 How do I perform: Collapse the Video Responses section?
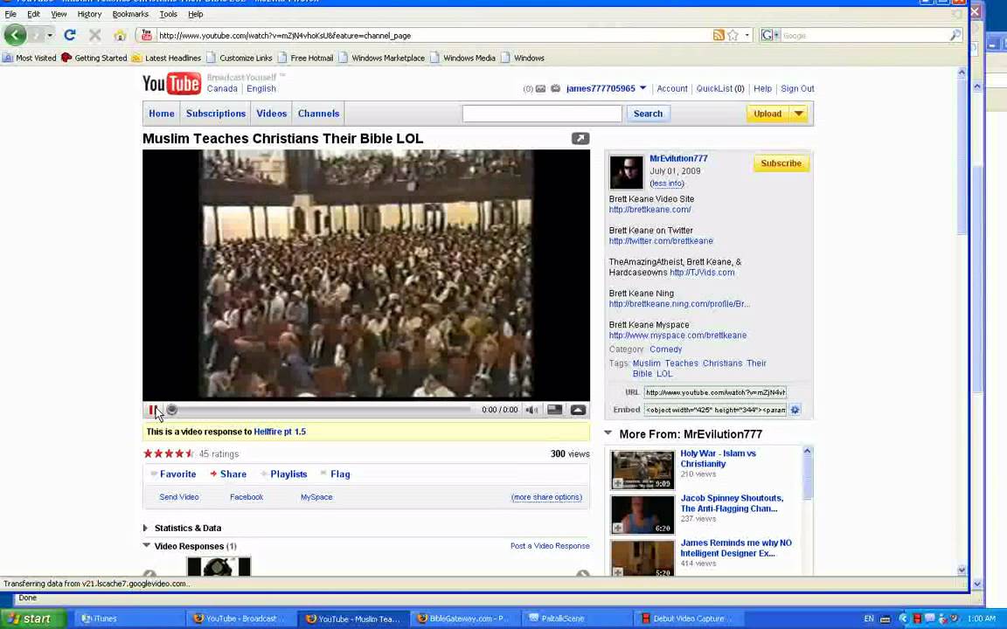[x=147, y=545]
